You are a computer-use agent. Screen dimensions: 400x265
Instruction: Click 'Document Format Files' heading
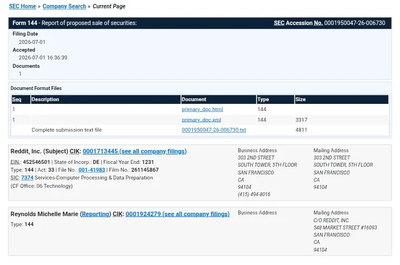pos(36,88)
